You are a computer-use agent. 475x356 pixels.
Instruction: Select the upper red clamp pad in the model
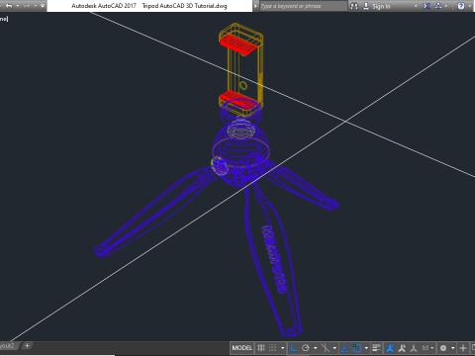click(x=238, y=44)
